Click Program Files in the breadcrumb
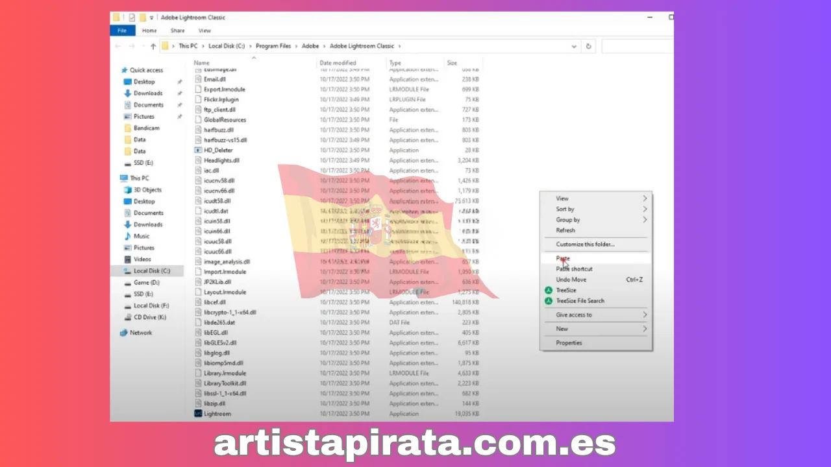The image size is (831, 467). 273,46
